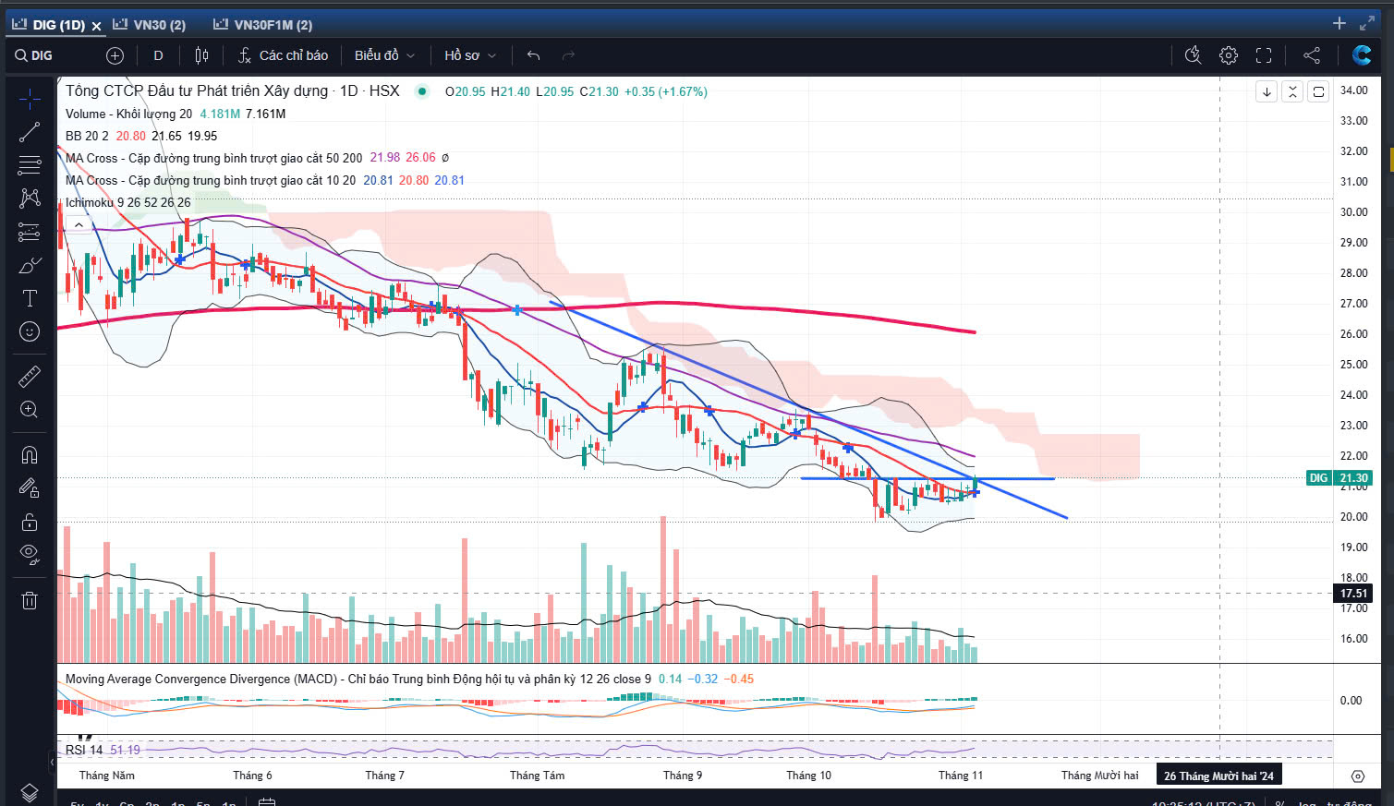Click the 17.51 crosshair price label
1394x806 pixels.
pos(1353,594)
